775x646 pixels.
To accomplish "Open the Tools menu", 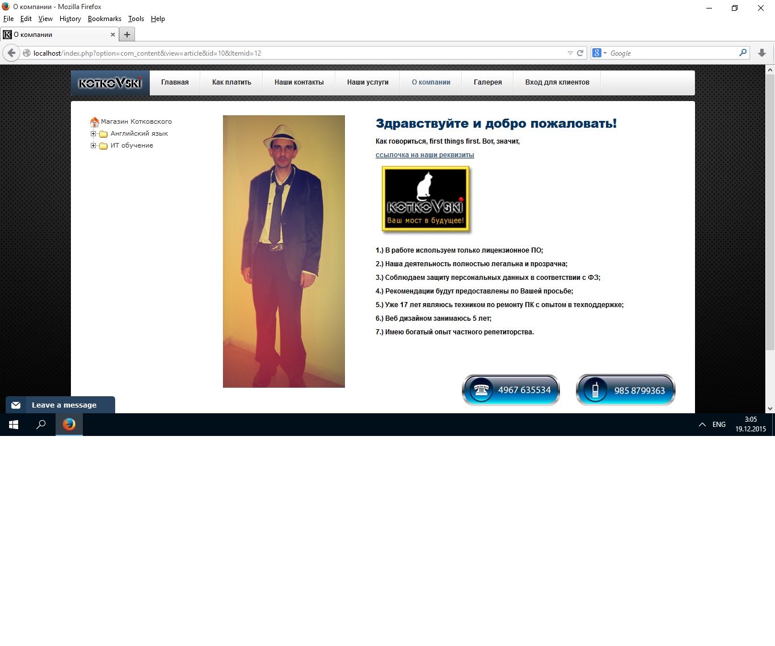I will (136, 19).
